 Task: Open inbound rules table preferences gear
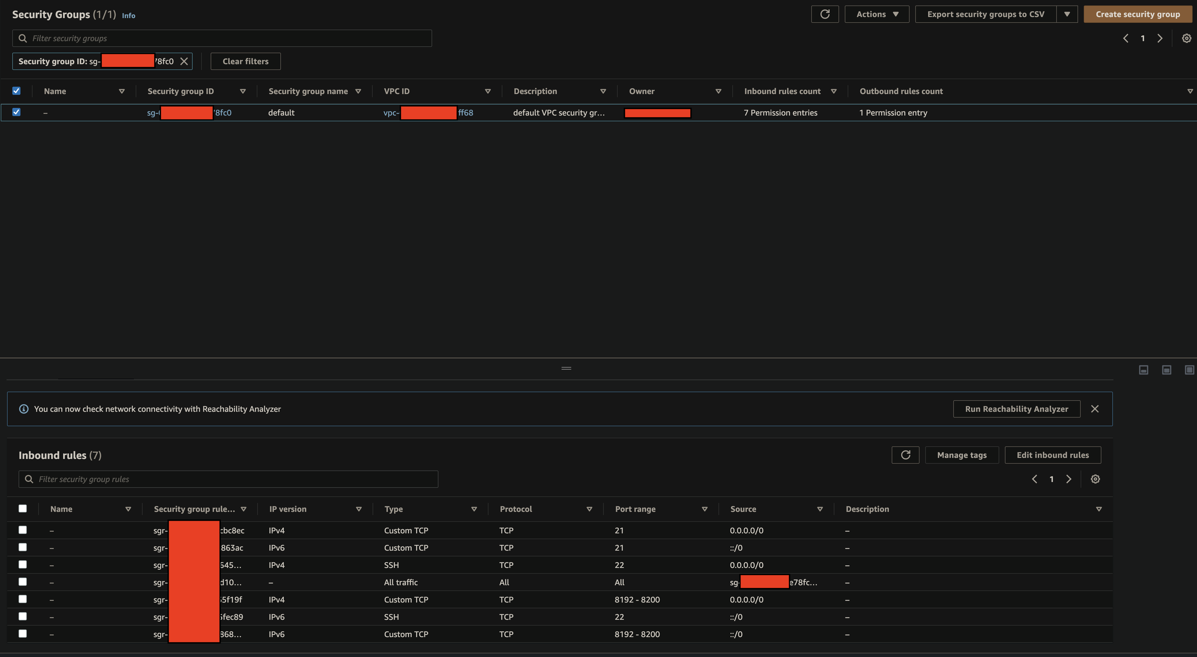pyautogui.click(x=1095, y=479)
